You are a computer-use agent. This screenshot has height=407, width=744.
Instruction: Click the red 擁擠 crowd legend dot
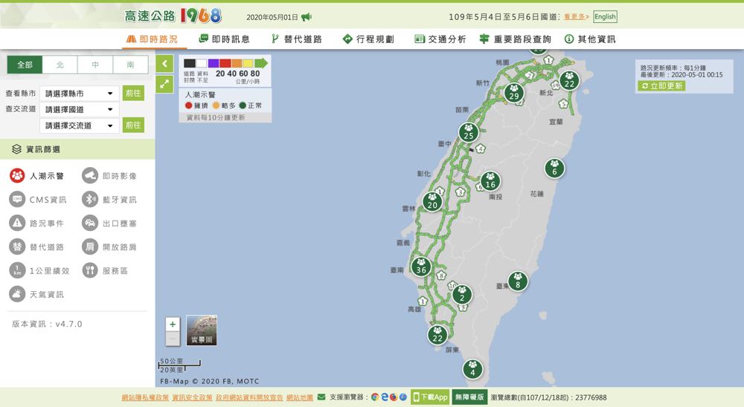(x=189, y=106)
